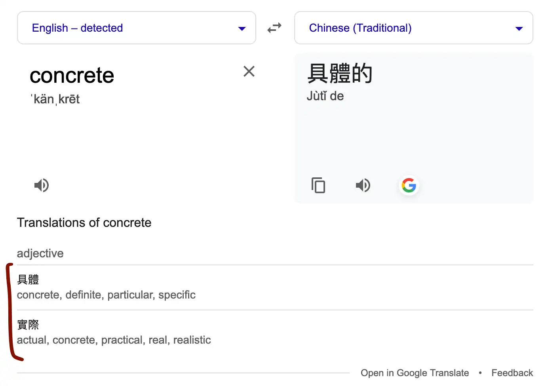Select the 實際 adjective translation
This screenshot has width=548, height=386.
tap(28, 325)
